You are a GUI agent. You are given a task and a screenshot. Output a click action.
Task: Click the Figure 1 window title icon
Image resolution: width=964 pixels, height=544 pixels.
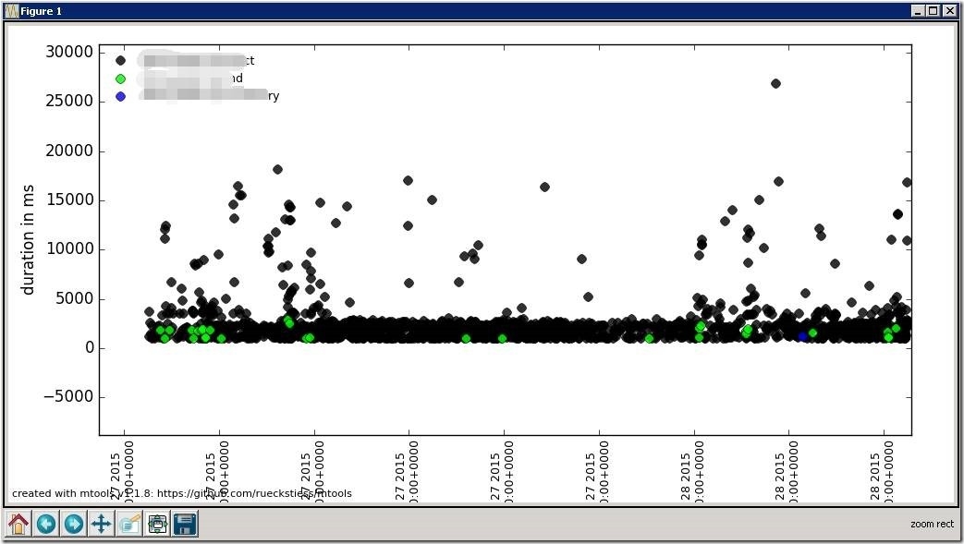[x=12, y=11]
